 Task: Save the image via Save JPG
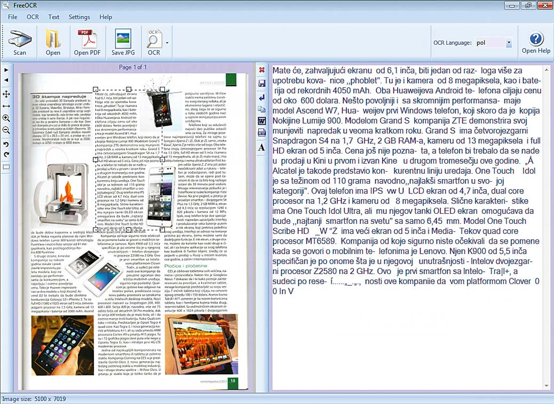(123, 43)
